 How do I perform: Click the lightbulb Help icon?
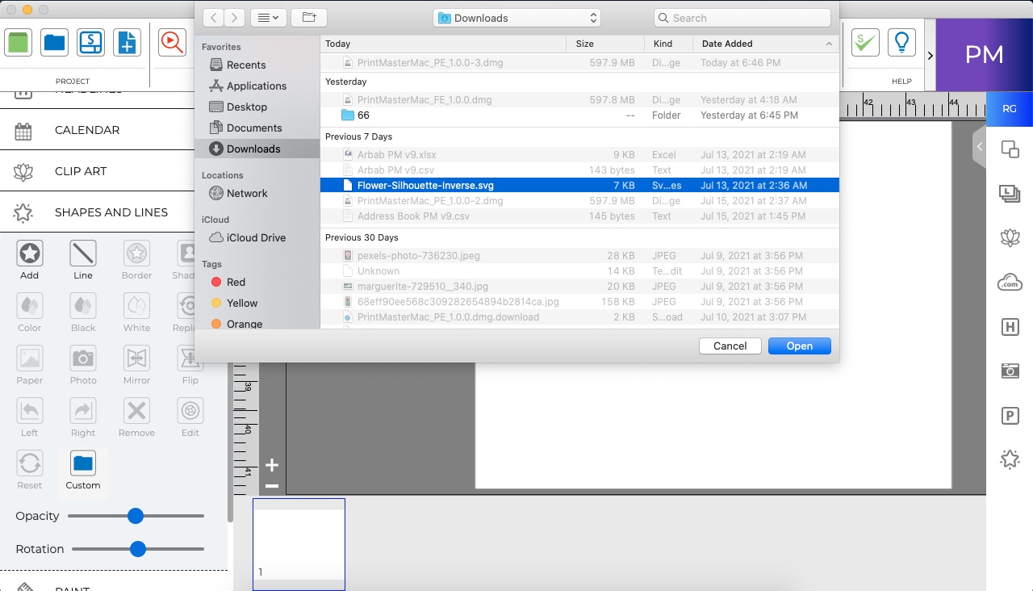point(901,42)
